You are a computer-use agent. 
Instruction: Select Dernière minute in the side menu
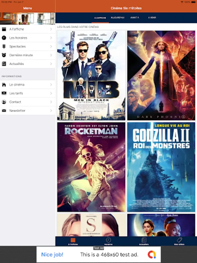tap(21, 55)
